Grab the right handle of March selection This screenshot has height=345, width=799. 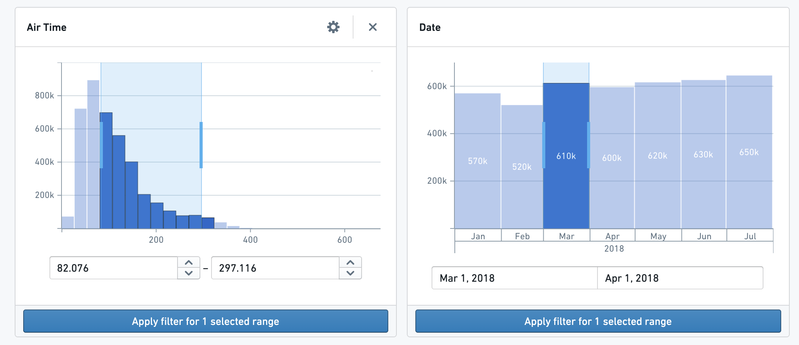[589, 145]
